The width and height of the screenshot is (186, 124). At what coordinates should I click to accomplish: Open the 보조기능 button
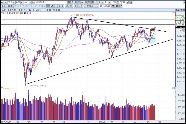[79, 6]
